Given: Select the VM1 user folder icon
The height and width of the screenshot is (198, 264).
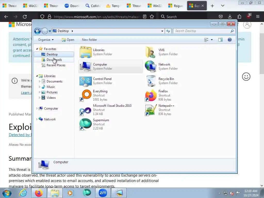Looking at the screenshot, I should pyautogui.click(x=151, y=52).
